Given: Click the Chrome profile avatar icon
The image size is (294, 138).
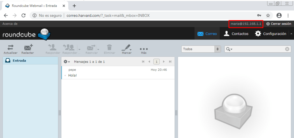Looking at the screenshot, I should coord(279,15).
